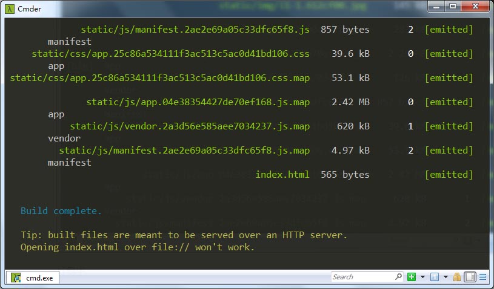Click 'static/css/app.25c86a534111f3ac513c5ac0d41bd106.css' file name
The width and height of the screenshot is (494, 289).
[170, 54]
